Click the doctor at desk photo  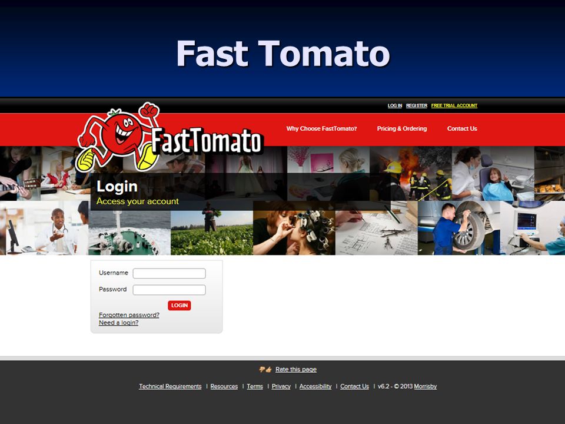(47, 228)
